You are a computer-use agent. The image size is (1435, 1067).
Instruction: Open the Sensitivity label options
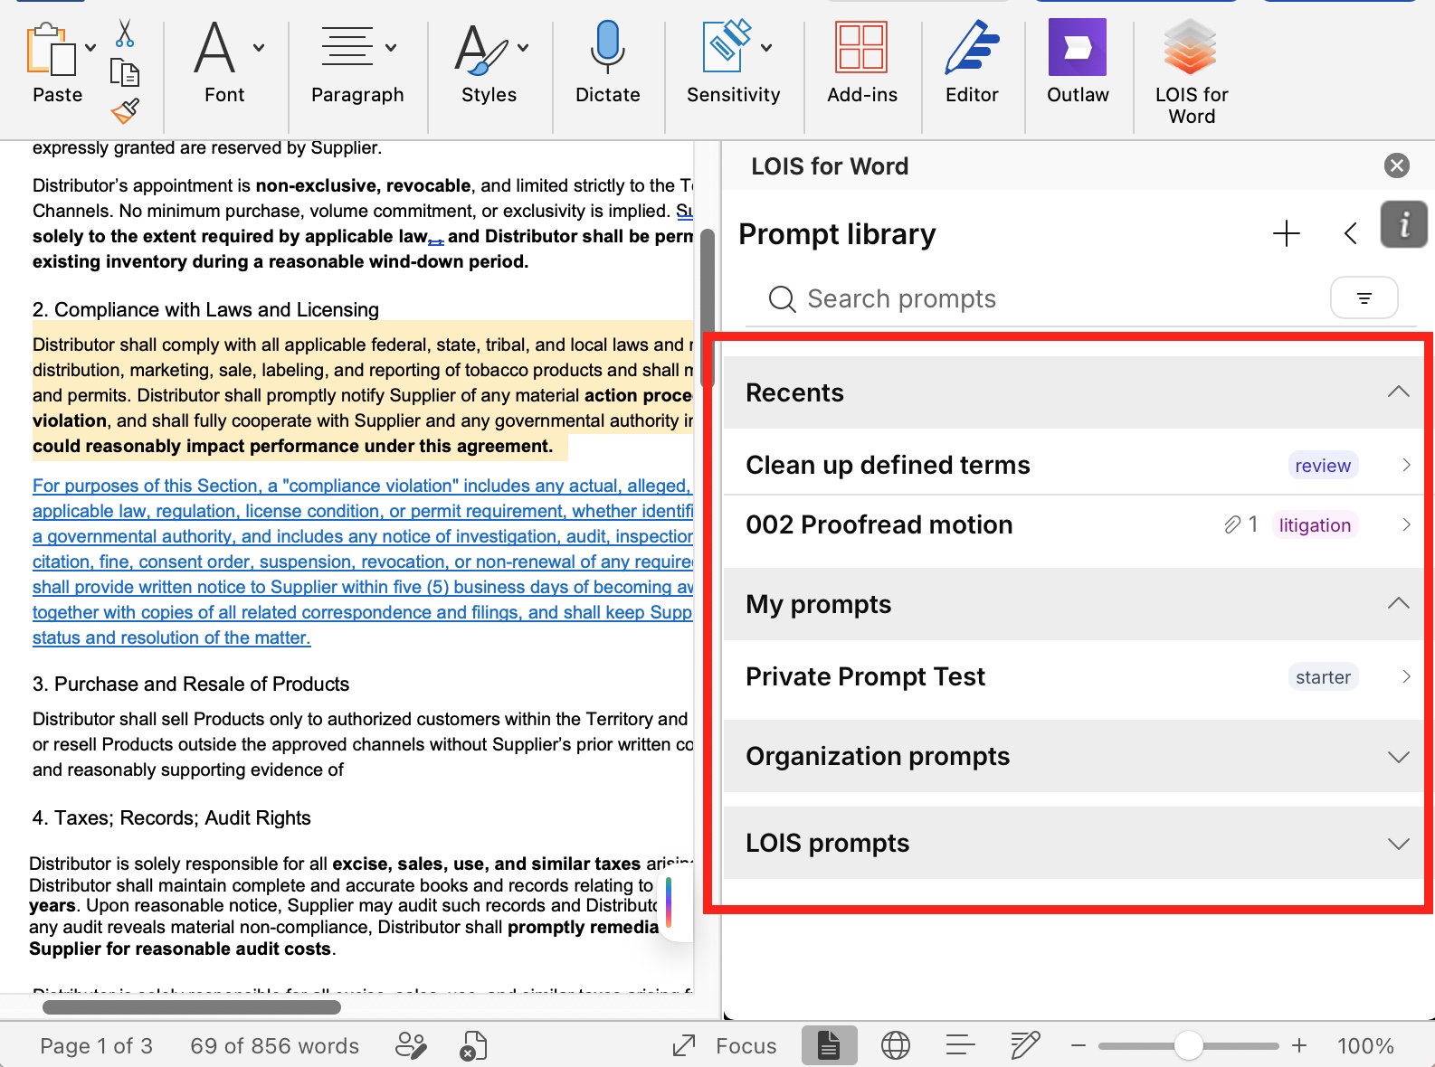733,63
